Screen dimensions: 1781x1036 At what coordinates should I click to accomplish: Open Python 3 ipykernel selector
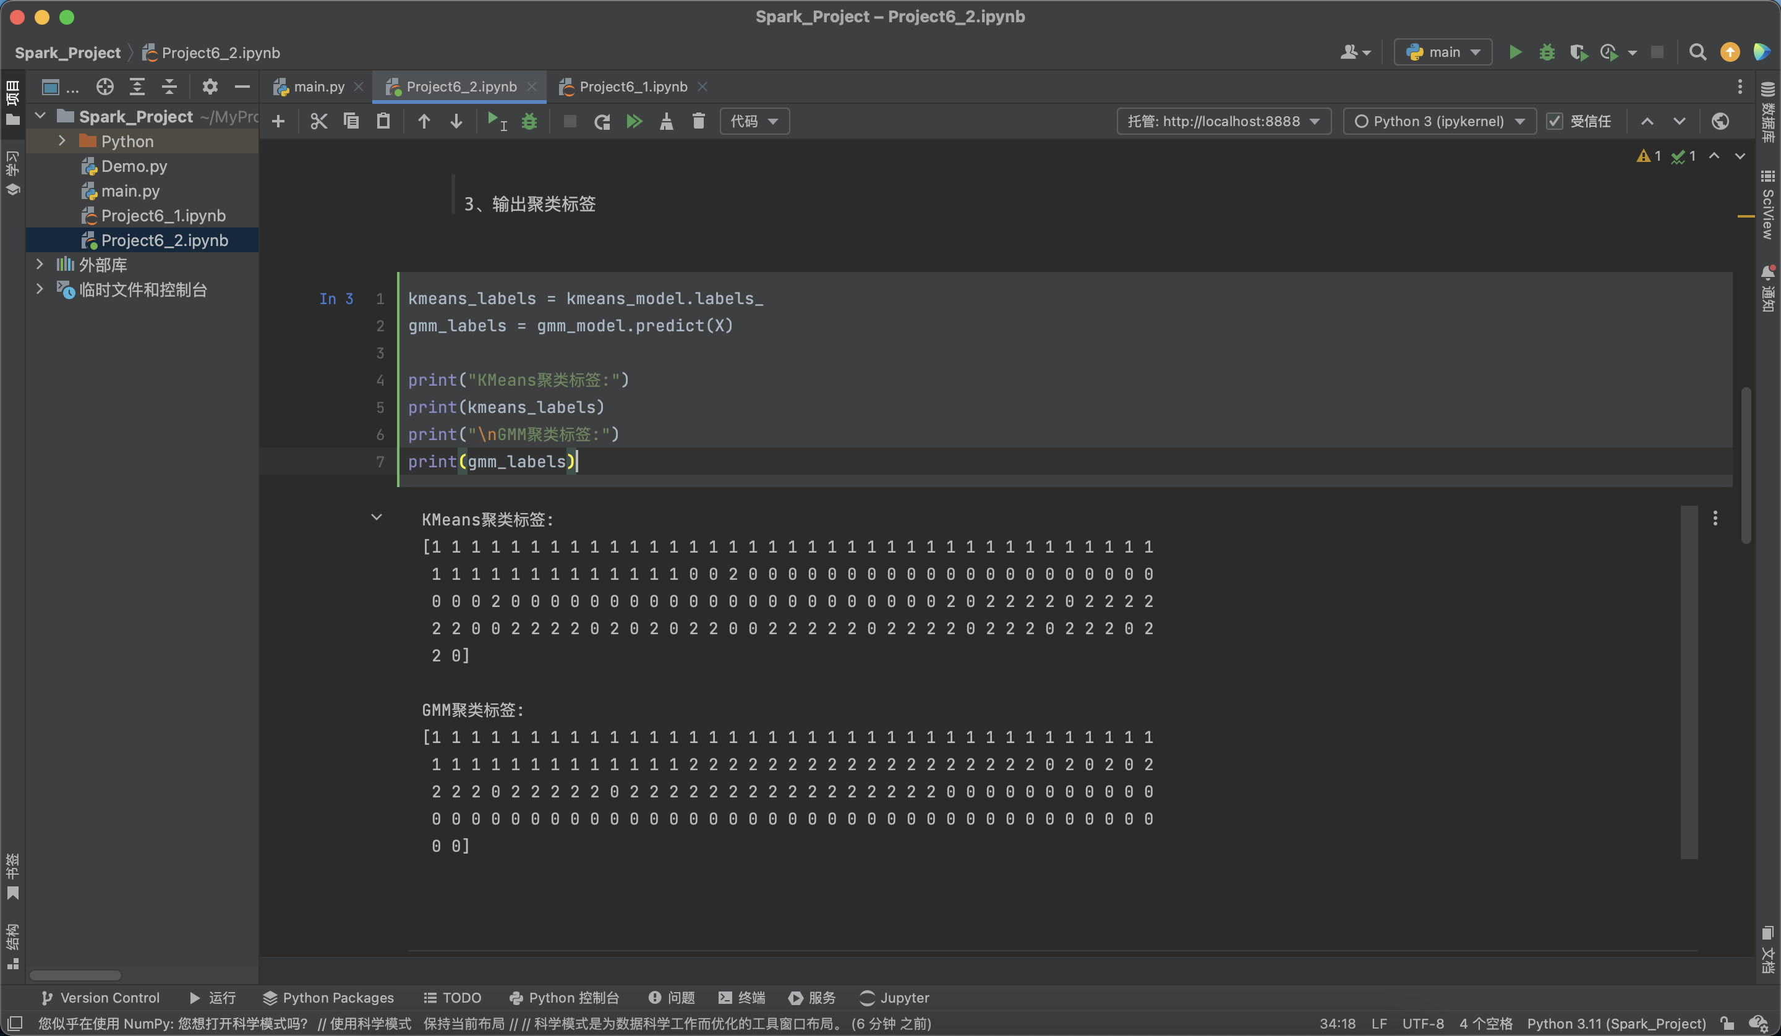tap(1439, 122)
